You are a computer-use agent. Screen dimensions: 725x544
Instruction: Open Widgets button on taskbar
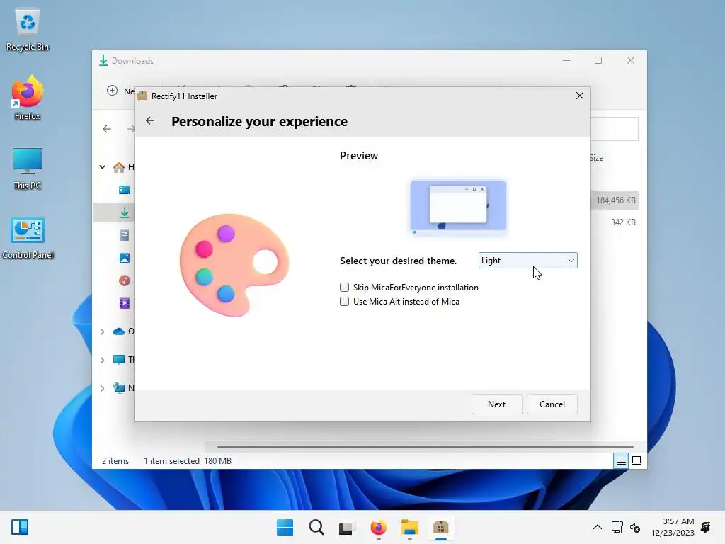click(x=20, y=527)
